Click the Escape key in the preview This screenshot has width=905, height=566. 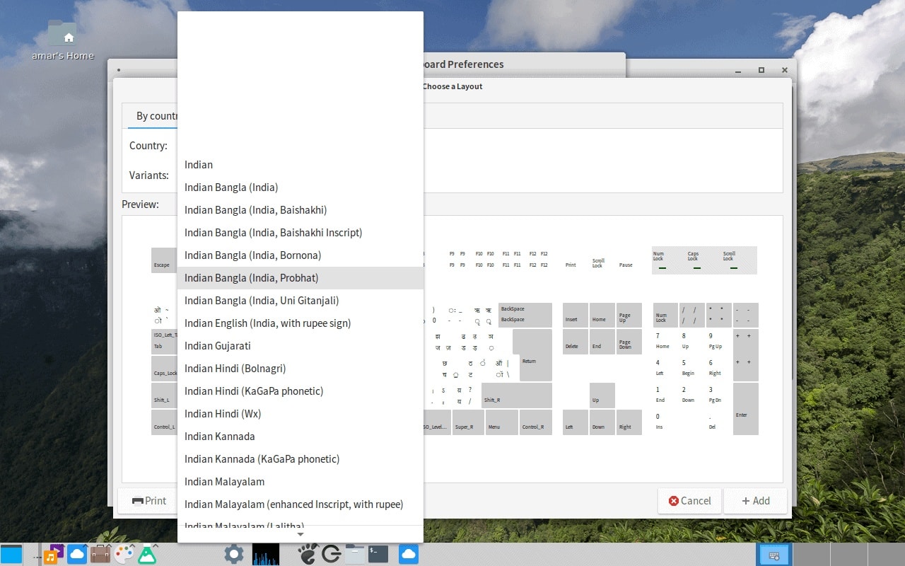(x=164, y=260)
